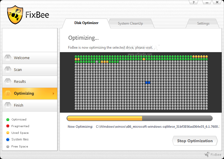Select the Optimizing step

pyautogui.click(x=30, y=94)
